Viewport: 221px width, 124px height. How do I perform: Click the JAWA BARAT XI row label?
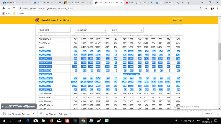tap(45, 90)
